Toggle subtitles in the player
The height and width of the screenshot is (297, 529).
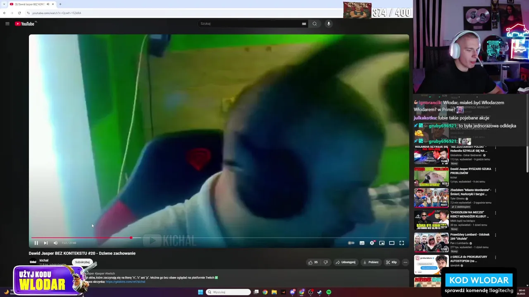coord(362,243)
